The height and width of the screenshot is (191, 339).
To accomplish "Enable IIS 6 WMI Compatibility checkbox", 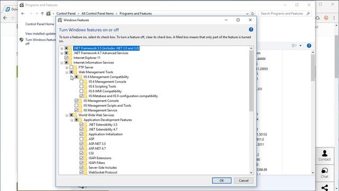I will 81,91.
